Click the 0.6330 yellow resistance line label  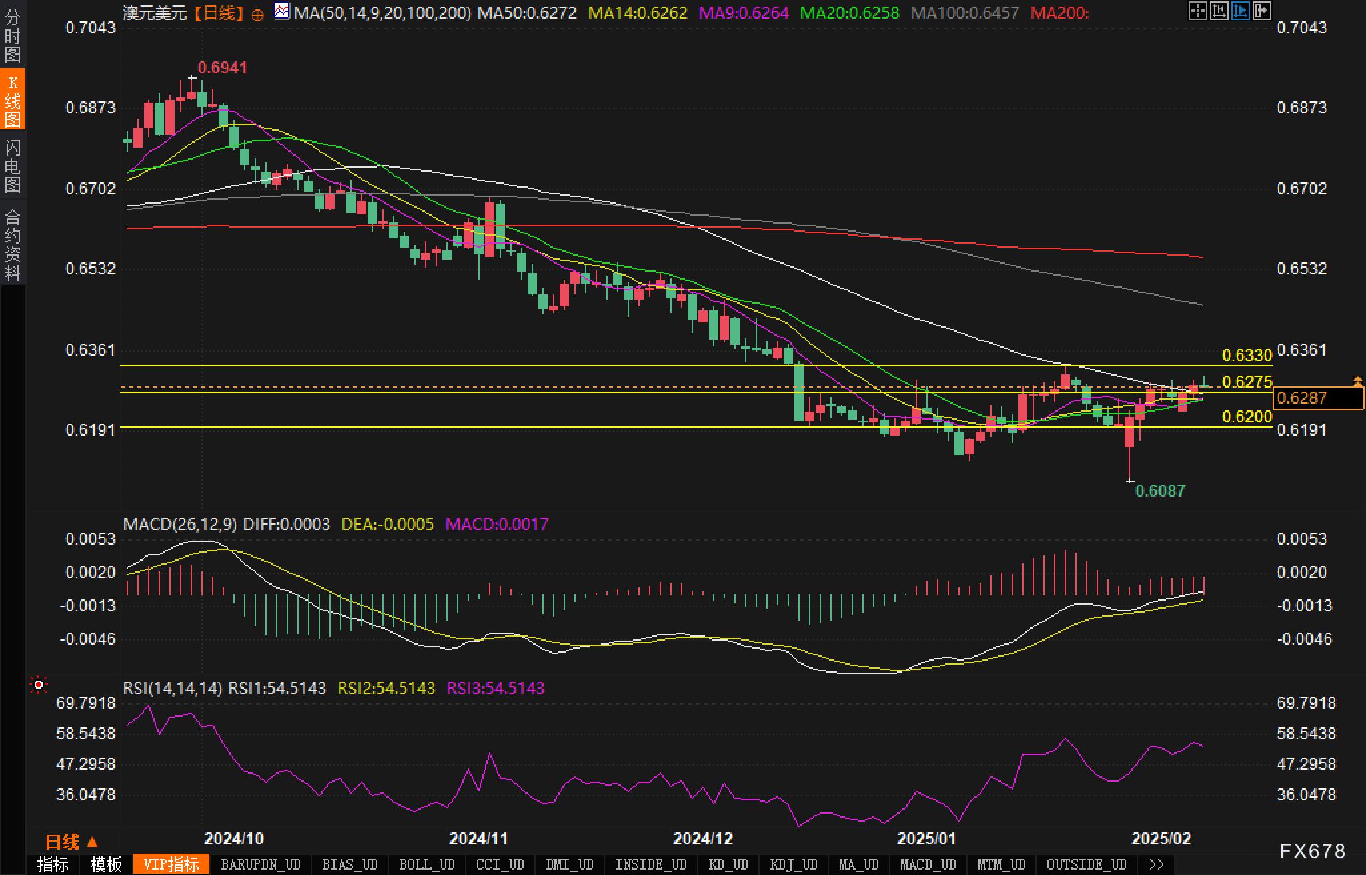click(x=1247, y=355)
